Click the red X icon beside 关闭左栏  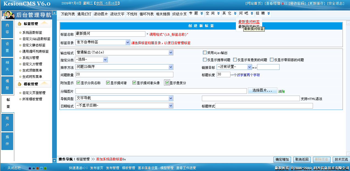(4, 168)
